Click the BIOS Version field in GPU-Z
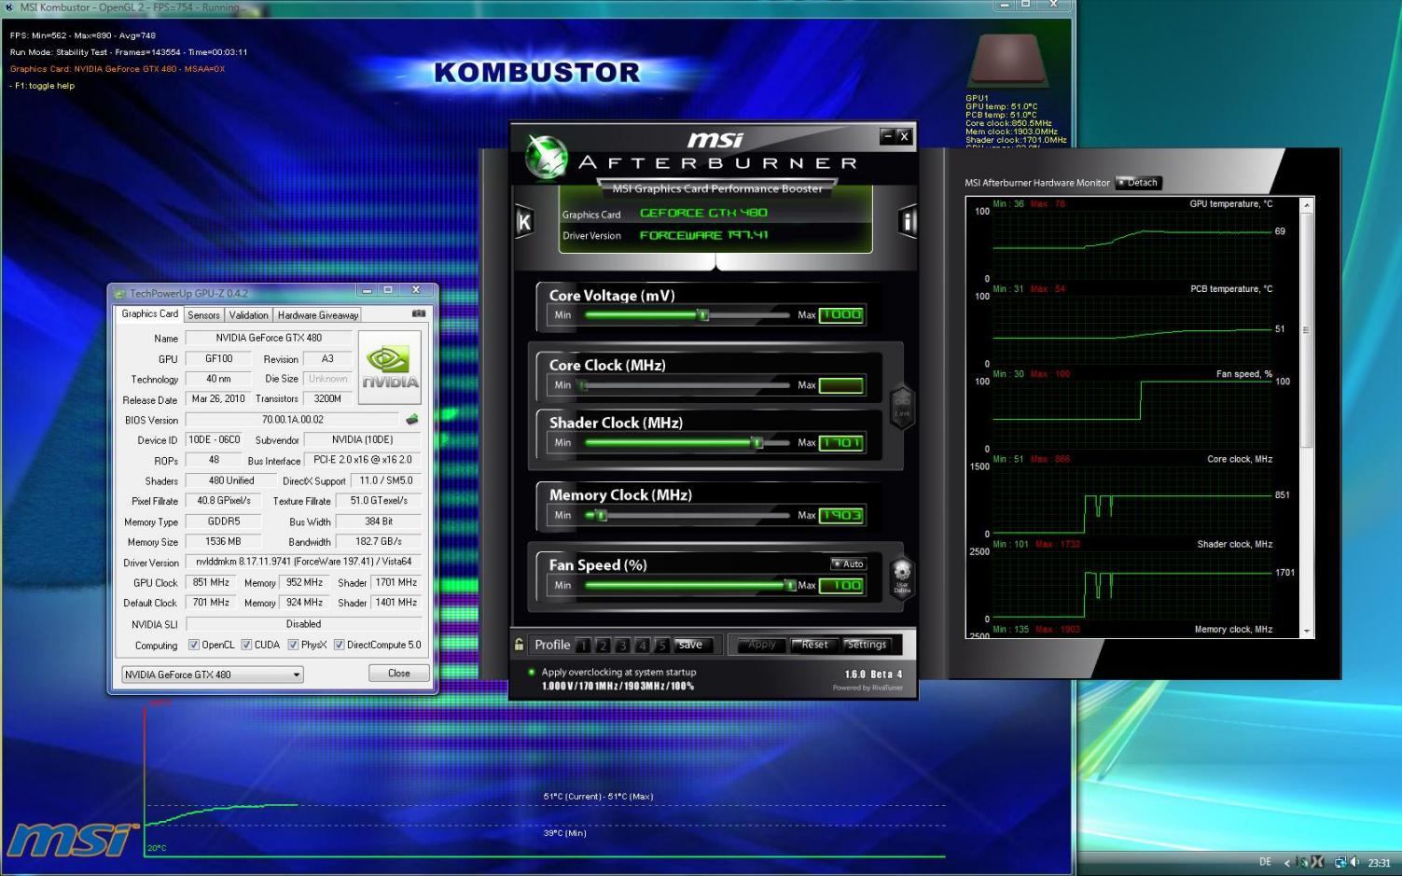 point(292,420)
